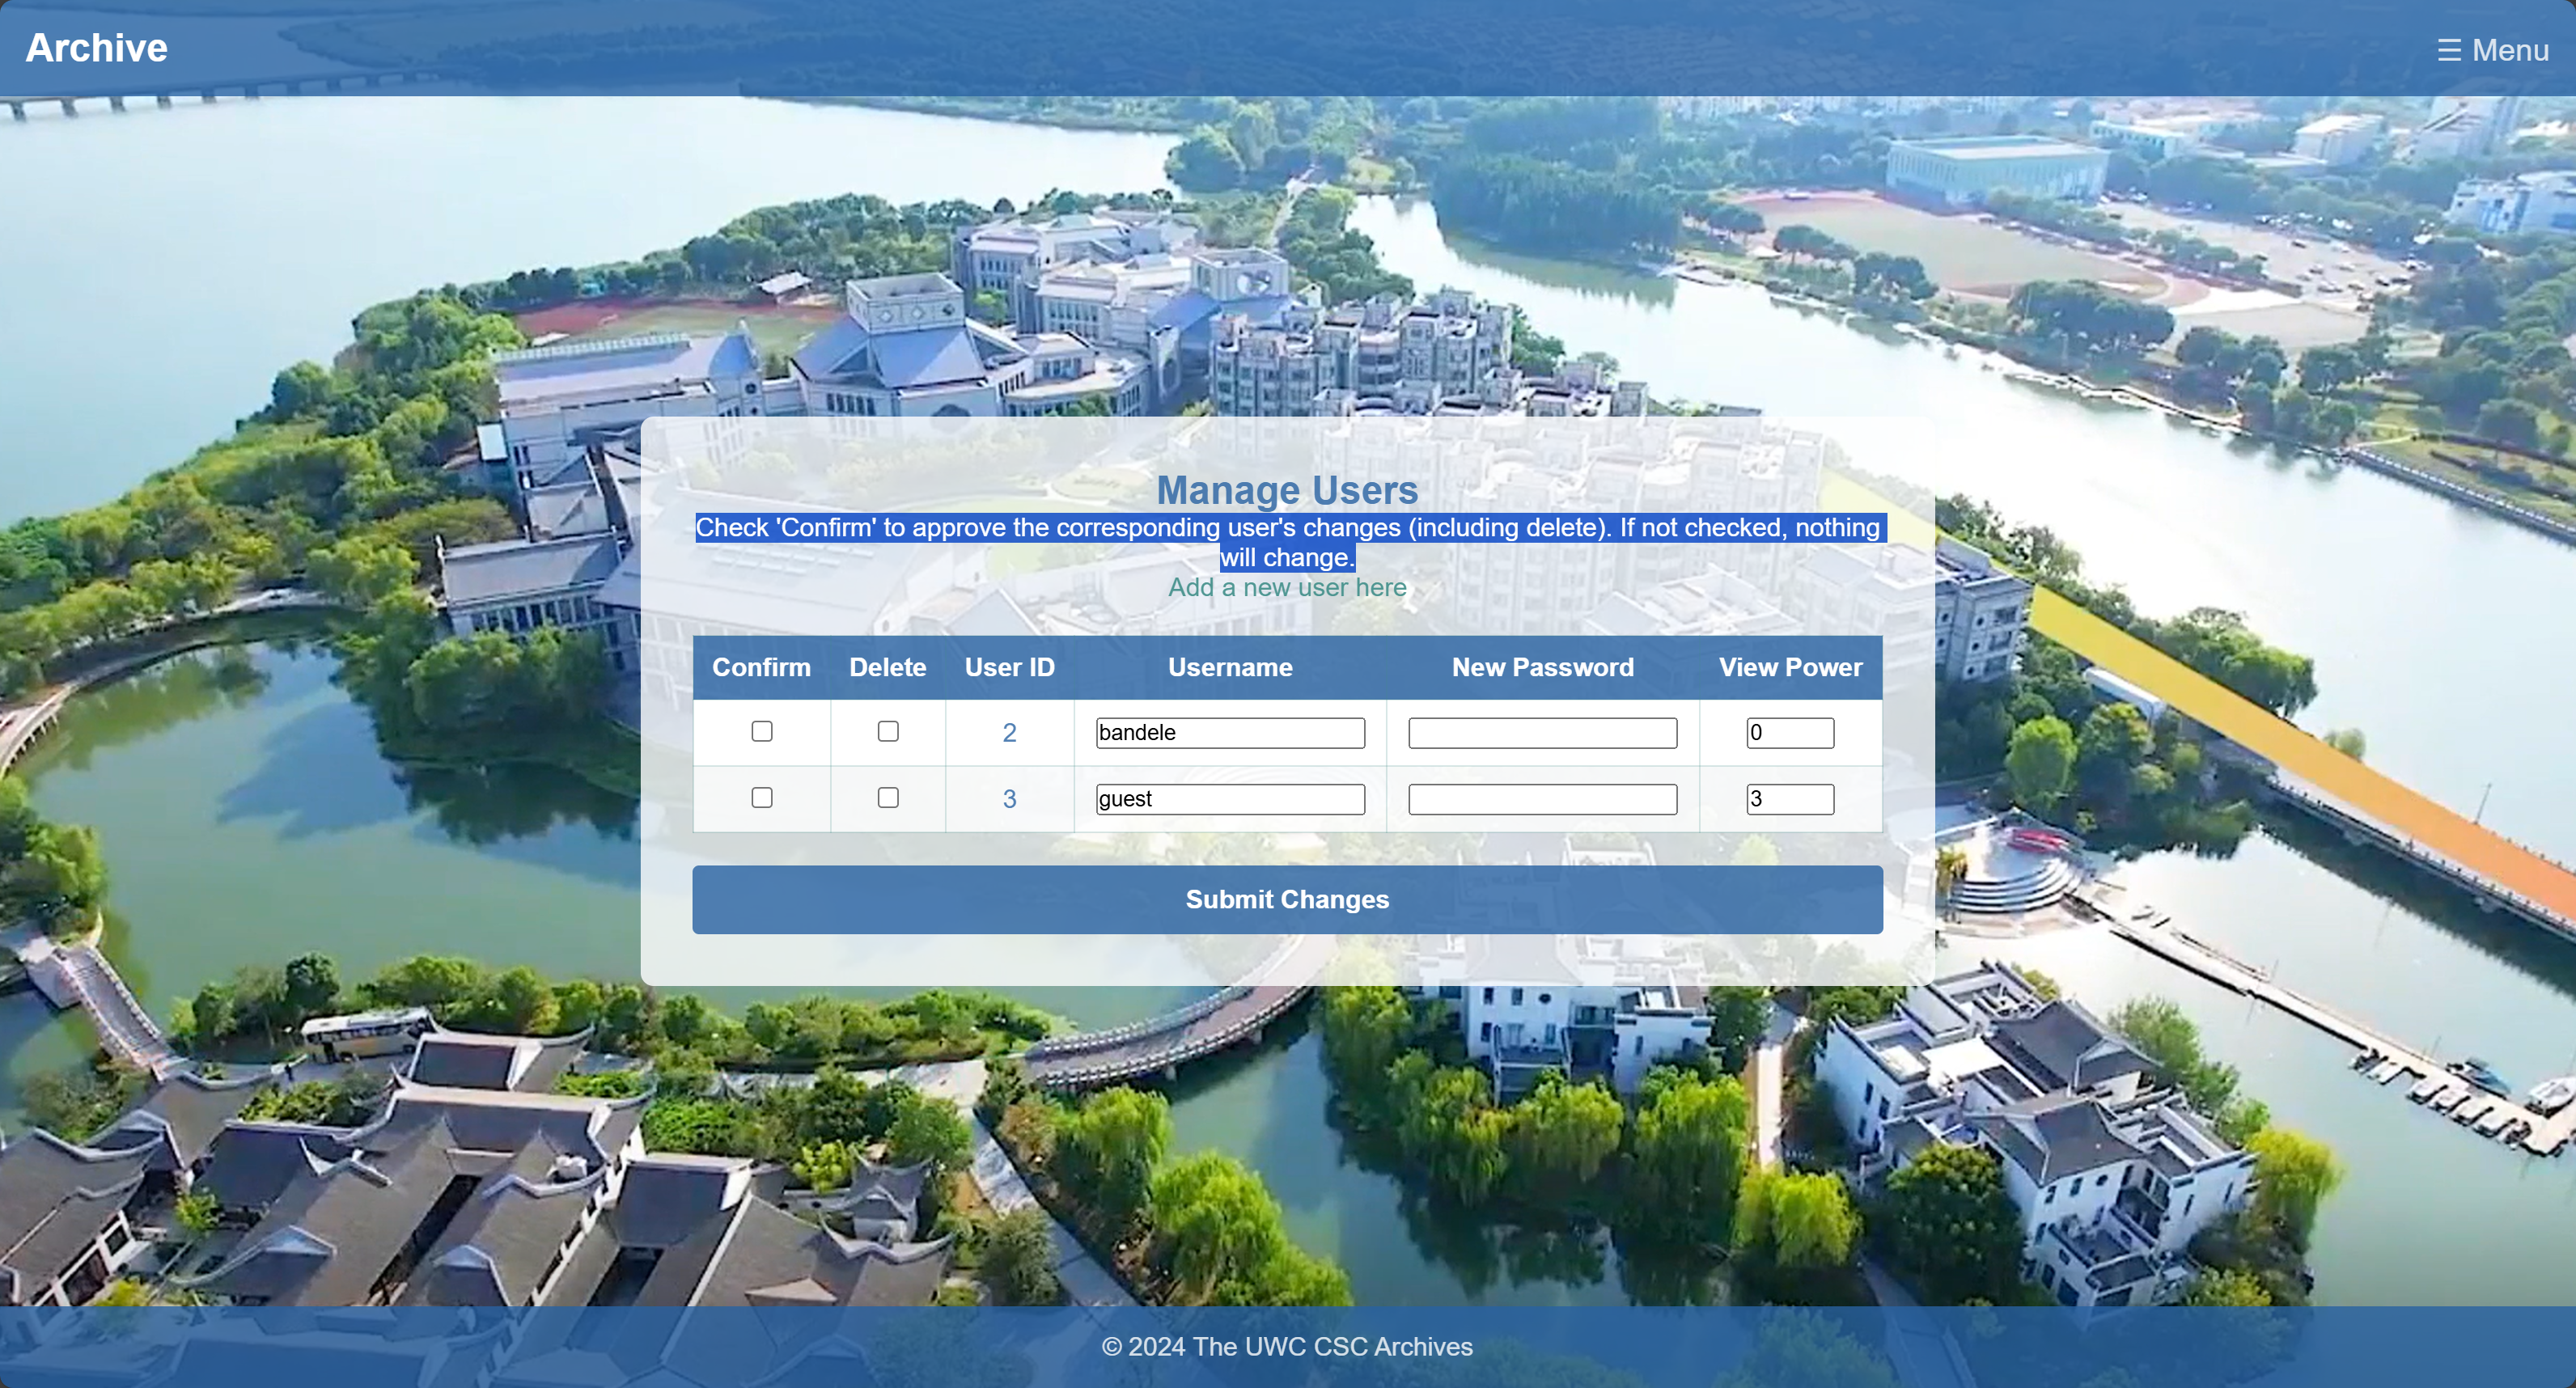Check Delete box for user bandele
This screenshot has width=2576, height=1388.
pyautogui.click(x=888, y=732)
